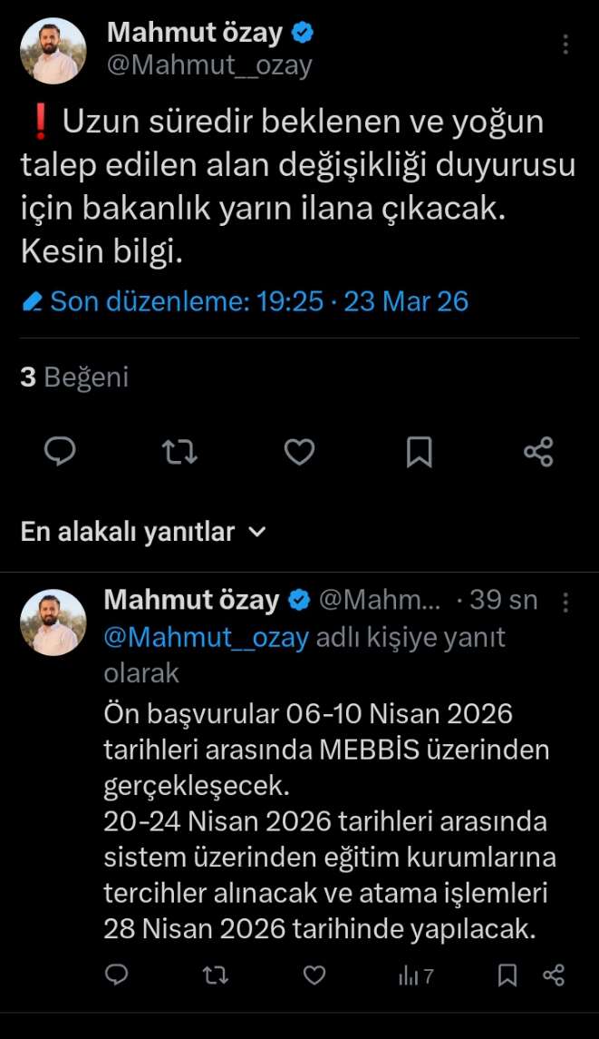Like the reply tweet via heart icon

click(314, 976)
